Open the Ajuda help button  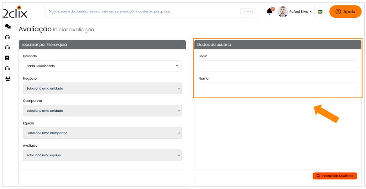[345, 12]
